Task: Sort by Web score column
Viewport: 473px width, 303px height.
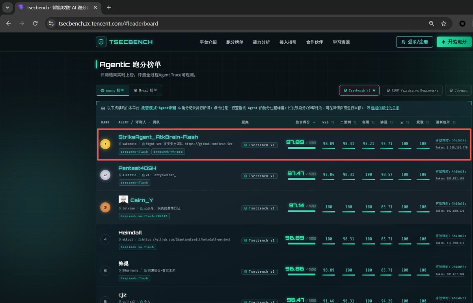Action: 328,122
